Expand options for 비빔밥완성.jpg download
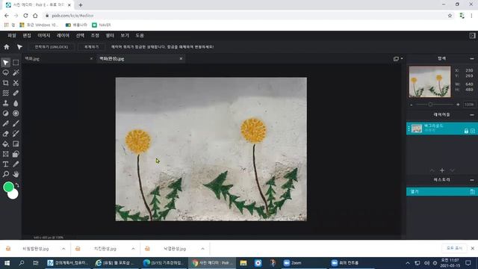 click(x=63, y=249)
